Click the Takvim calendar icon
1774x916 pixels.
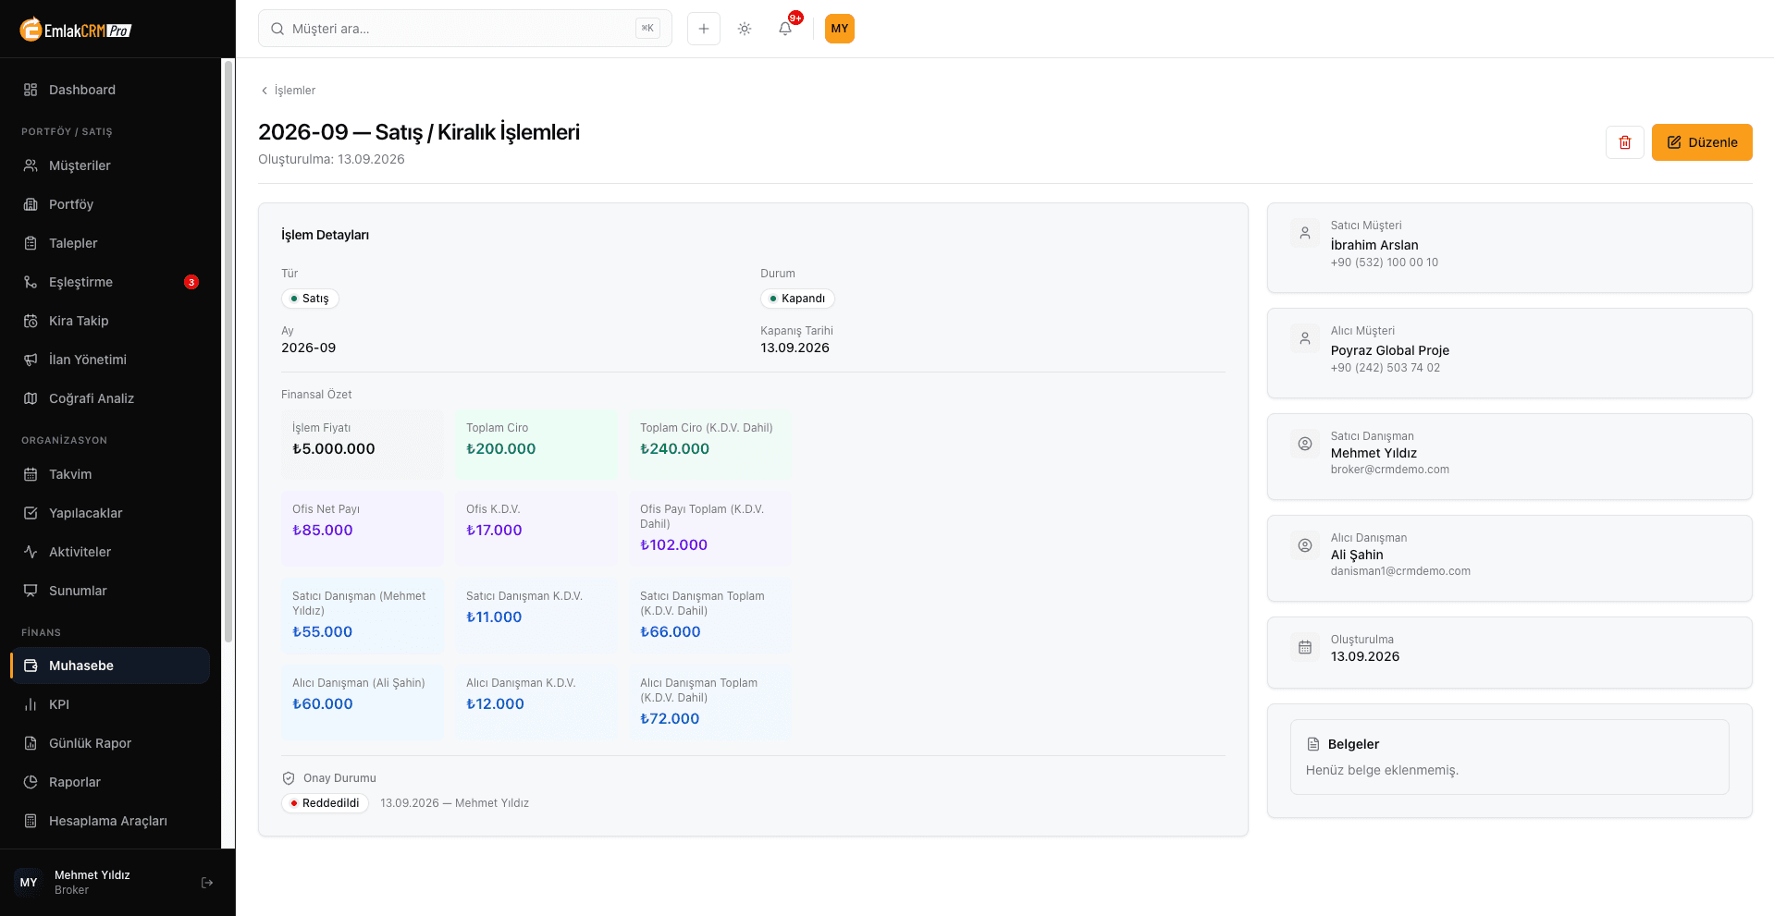point(31,474)
